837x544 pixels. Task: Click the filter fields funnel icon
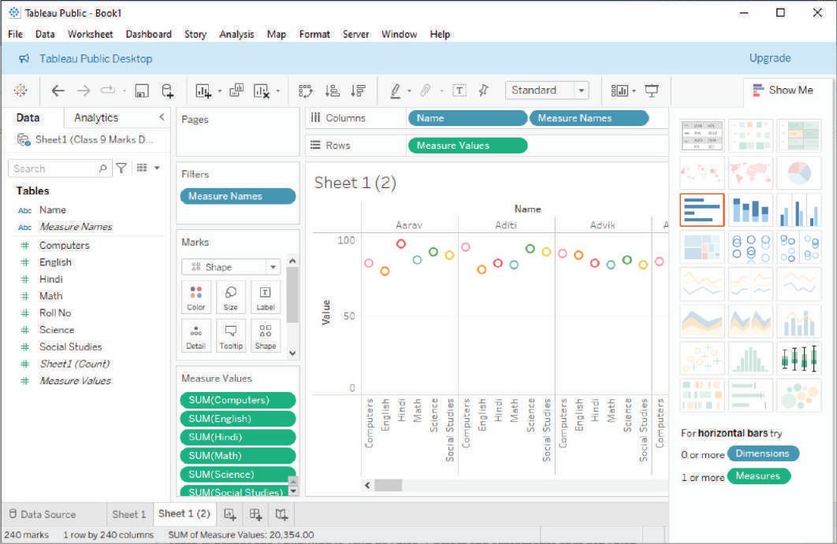click(121, 168)
